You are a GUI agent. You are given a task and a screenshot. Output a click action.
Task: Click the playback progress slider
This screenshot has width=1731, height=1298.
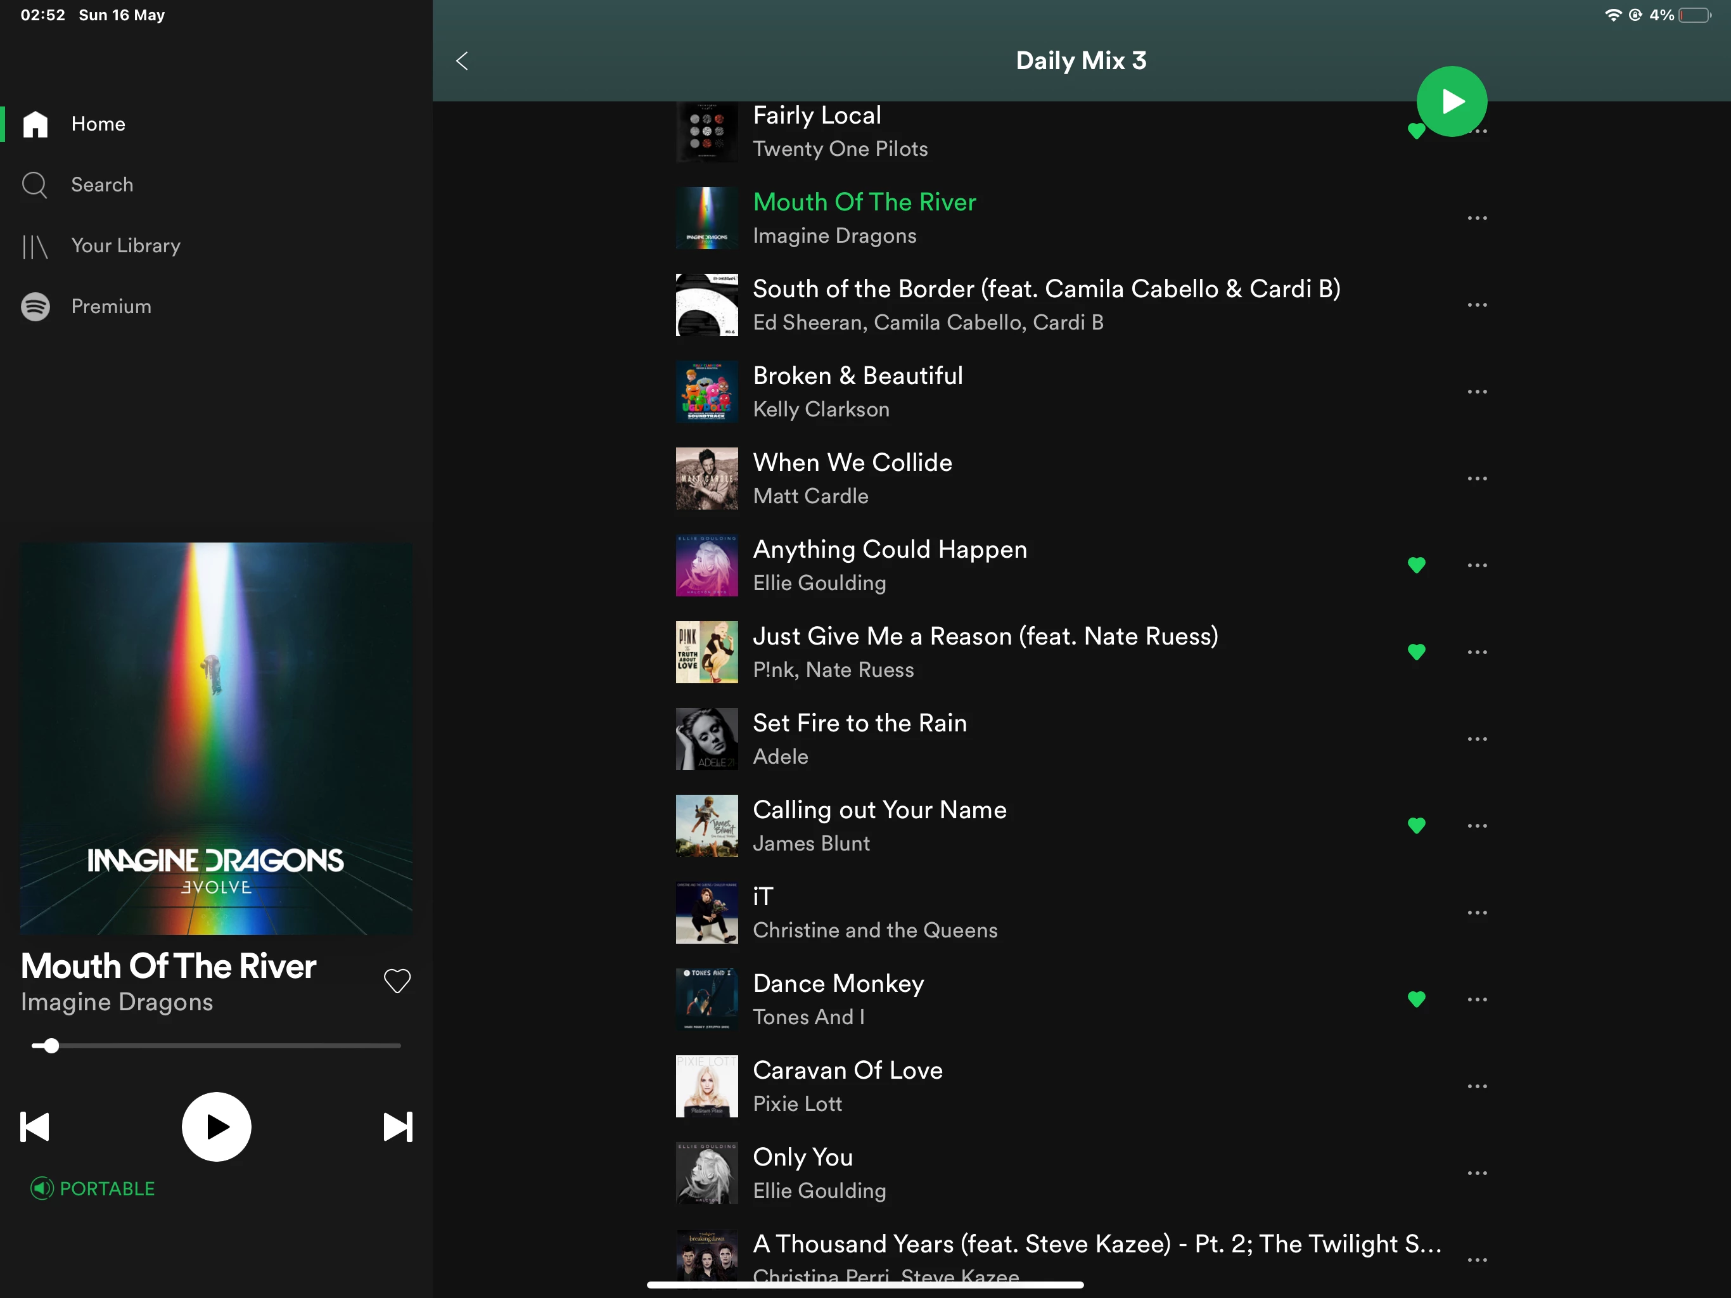tap(217, 1045)
